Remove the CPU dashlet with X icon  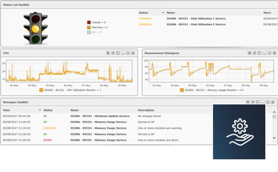coord(133,53)
